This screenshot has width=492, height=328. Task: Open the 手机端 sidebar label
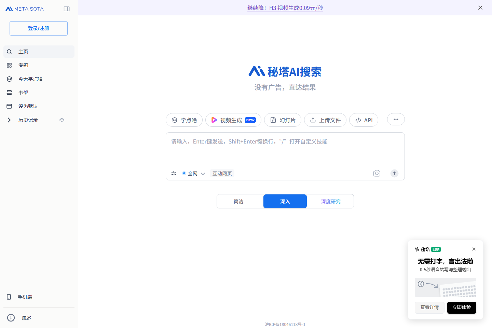(25, 297)
